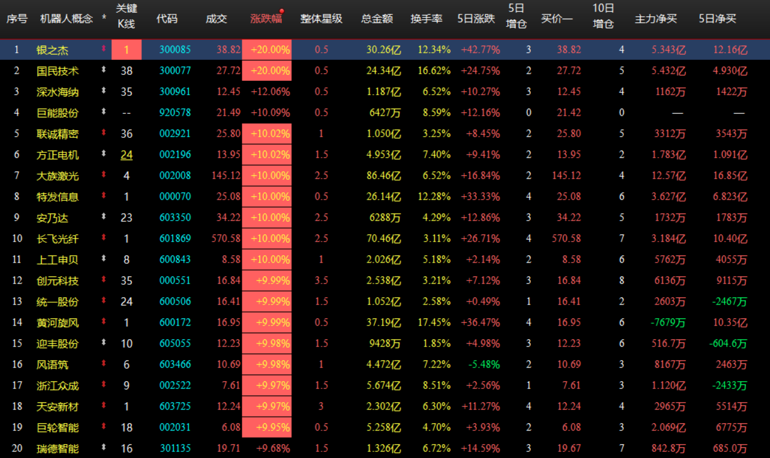The image size is (770, 458).
Task: Open stock code 000070
Action: click(175, 197)
